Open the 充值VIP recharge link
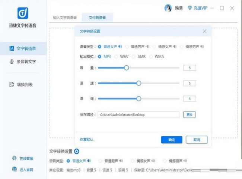Image resolution: width=242 pixels, height=179 pixels. pos(200,8)
